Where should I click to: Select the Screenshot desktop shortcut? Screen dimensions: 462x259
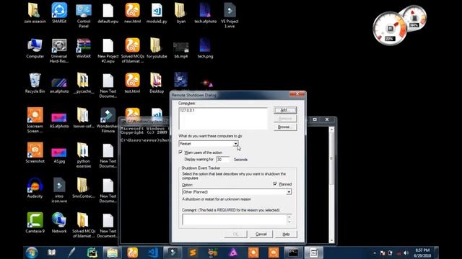coord(35,153)
